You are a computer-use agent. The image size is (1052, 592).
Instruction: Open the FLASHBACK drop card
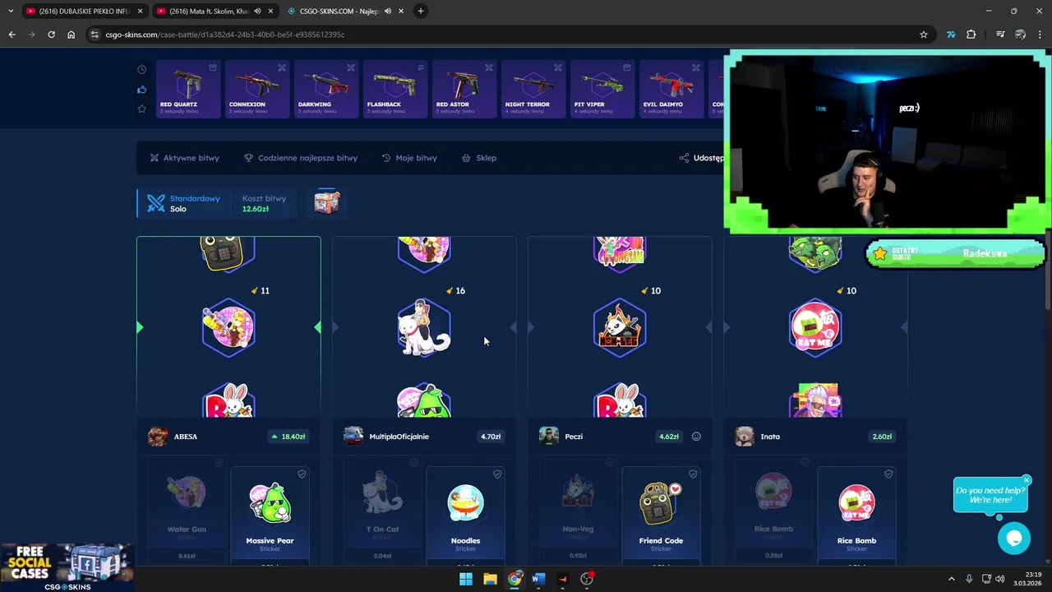[395, 89]
